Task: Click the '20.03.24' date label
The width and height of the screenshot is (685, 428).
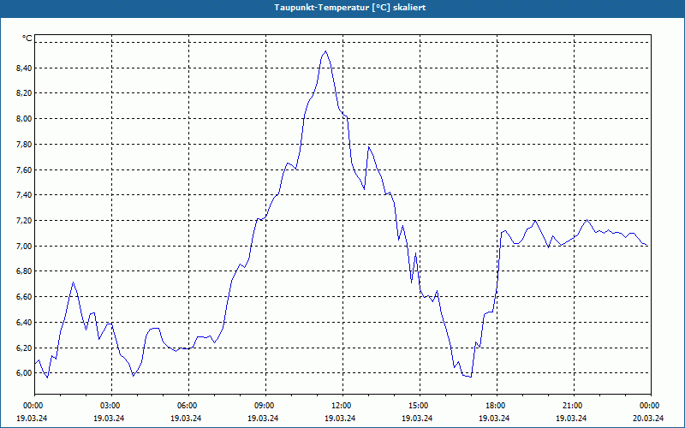Action: pos(648,418)
